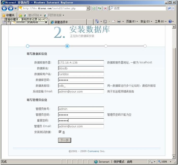Click the blue Help question icon
Screen dimensions: 178x165
[x=170, y=21]
